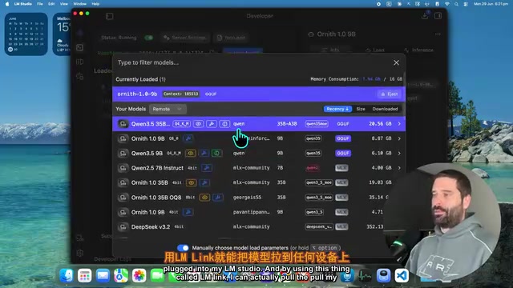Expand chevron on Qwen2.5 7B Instruct row
The image size is (513, 288).
point(399,168)
